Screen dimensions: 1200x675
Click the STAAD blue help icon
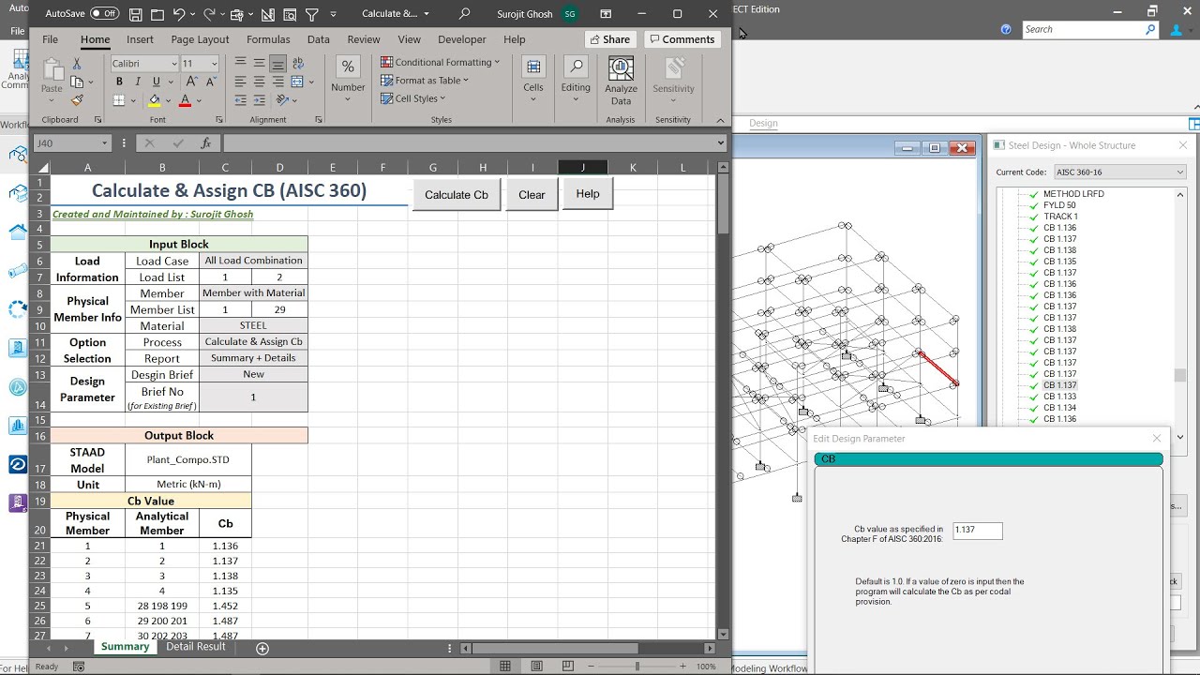point(1006,30)
